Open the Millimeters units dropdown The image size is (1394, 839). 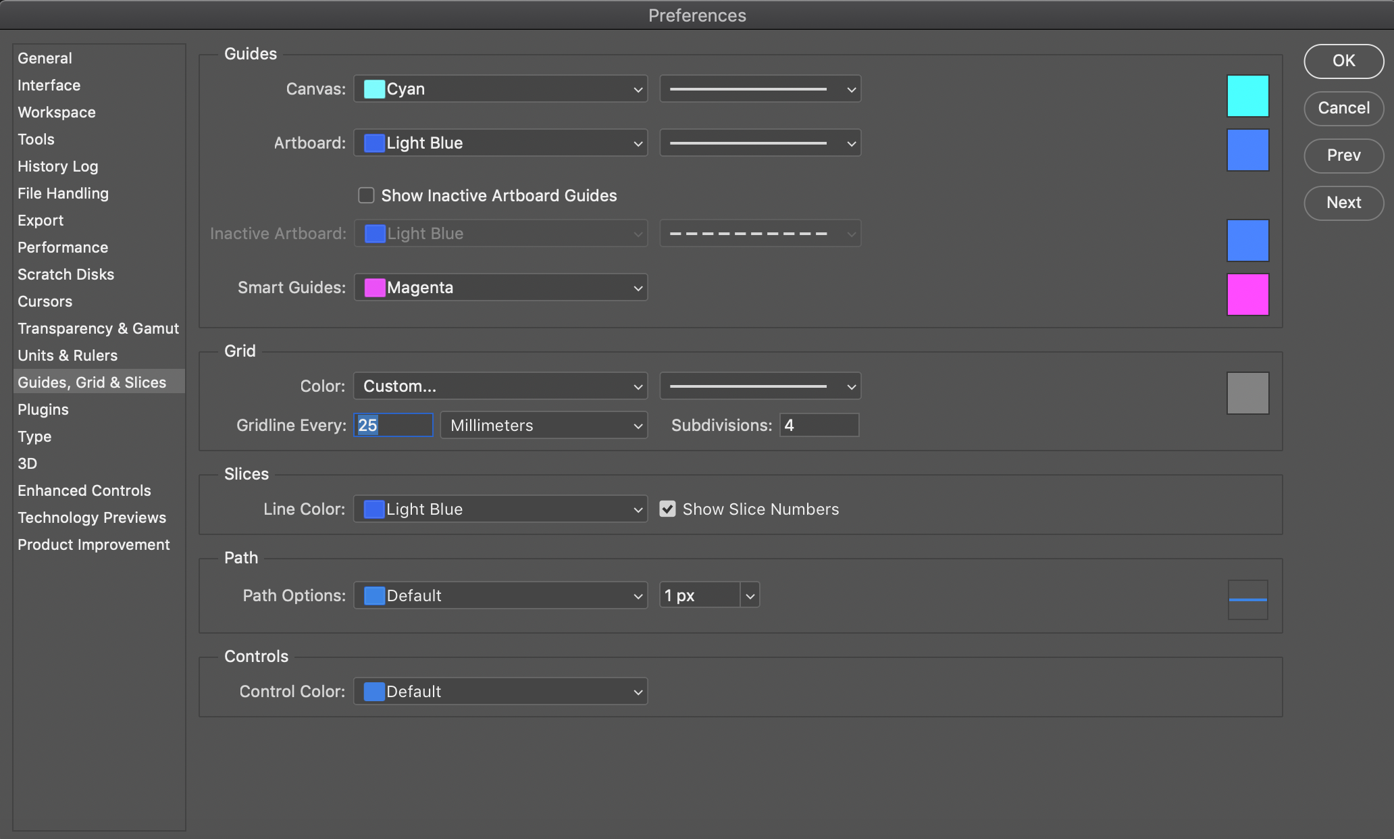544,426
